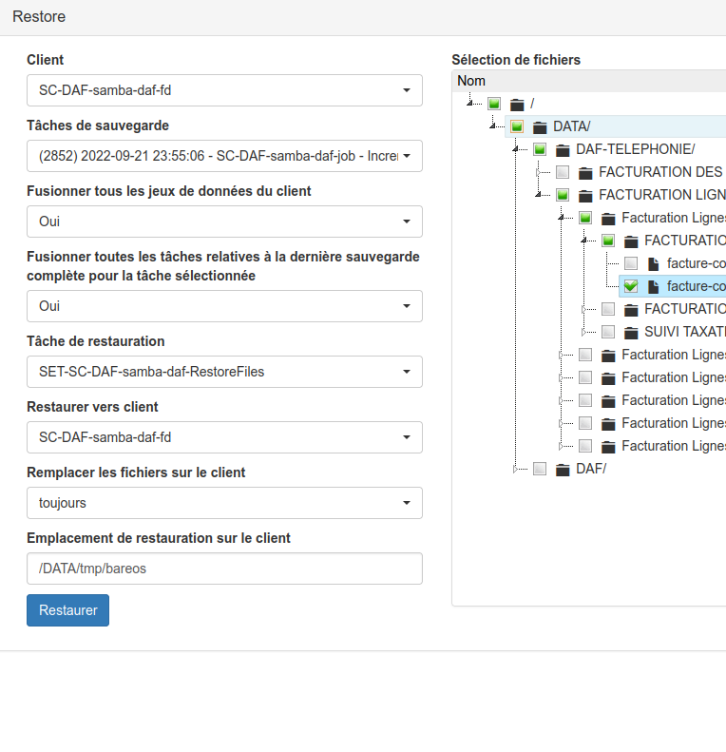Click the DATA/ folder icon
This screenshot has width=726, height=752.
coord(540,126)
